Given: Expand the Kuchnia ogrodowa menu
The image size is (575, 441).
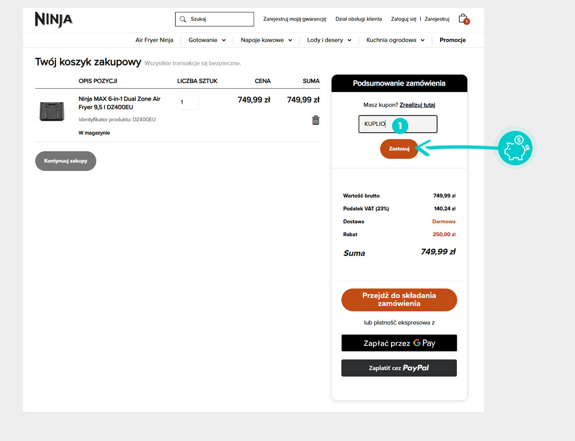Looking at the screenshot, I should 395,40.
